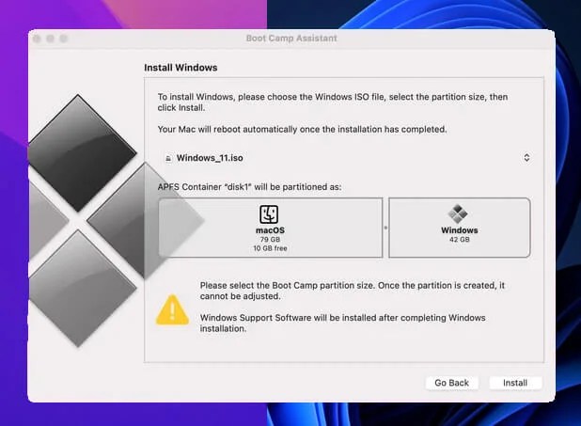Select the macOS partition box
The height and width of the screenshot is (426, 581).
pos(271,228)
